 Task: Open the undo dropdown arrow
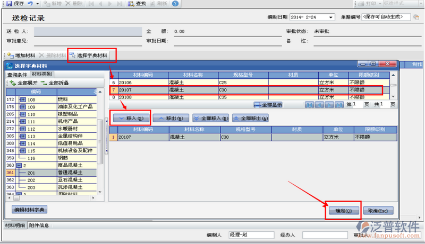pyautogui.click(x=37, y=4)
